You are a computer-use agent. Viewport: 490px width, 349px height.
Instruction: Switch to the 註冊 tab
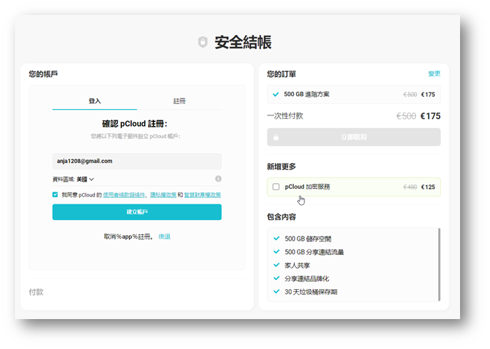(x=179, y=101)
